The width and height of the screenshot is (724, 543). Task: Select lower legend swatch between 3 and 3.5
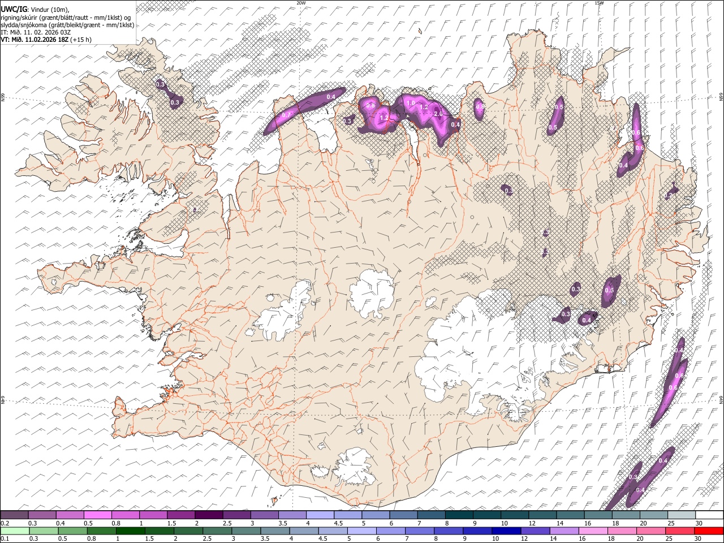click(246, 531)
